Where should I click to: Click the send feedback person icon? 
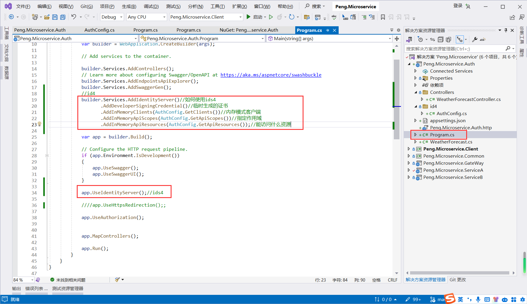pos(521,17)
